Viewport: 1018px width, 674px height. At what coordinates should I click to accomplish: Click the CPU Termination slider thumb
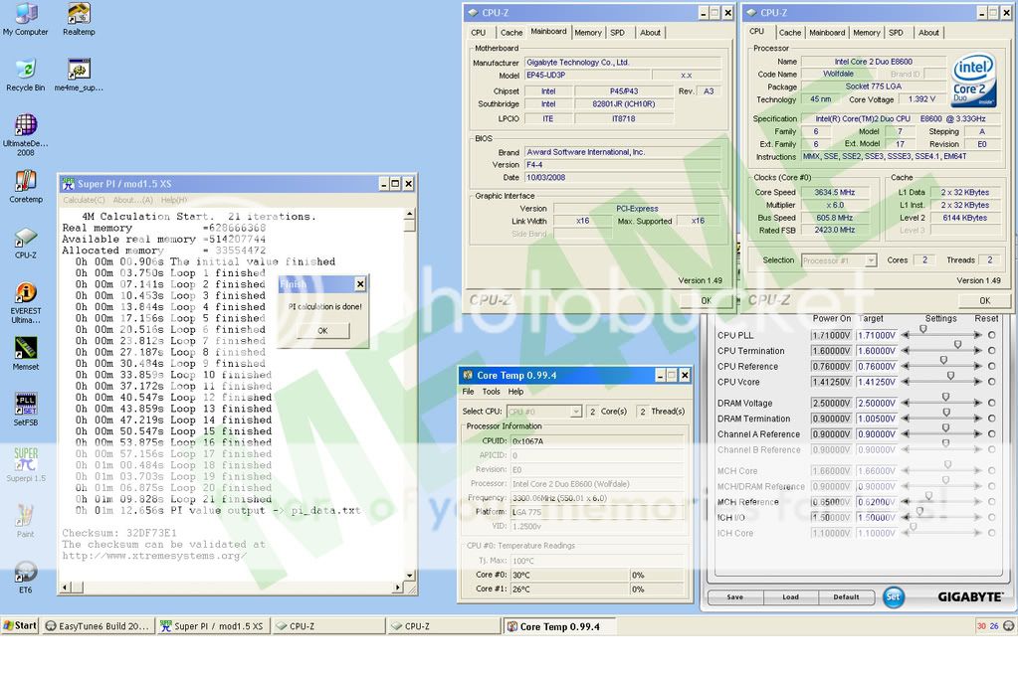pyautogui.click(x=957, y=345)
